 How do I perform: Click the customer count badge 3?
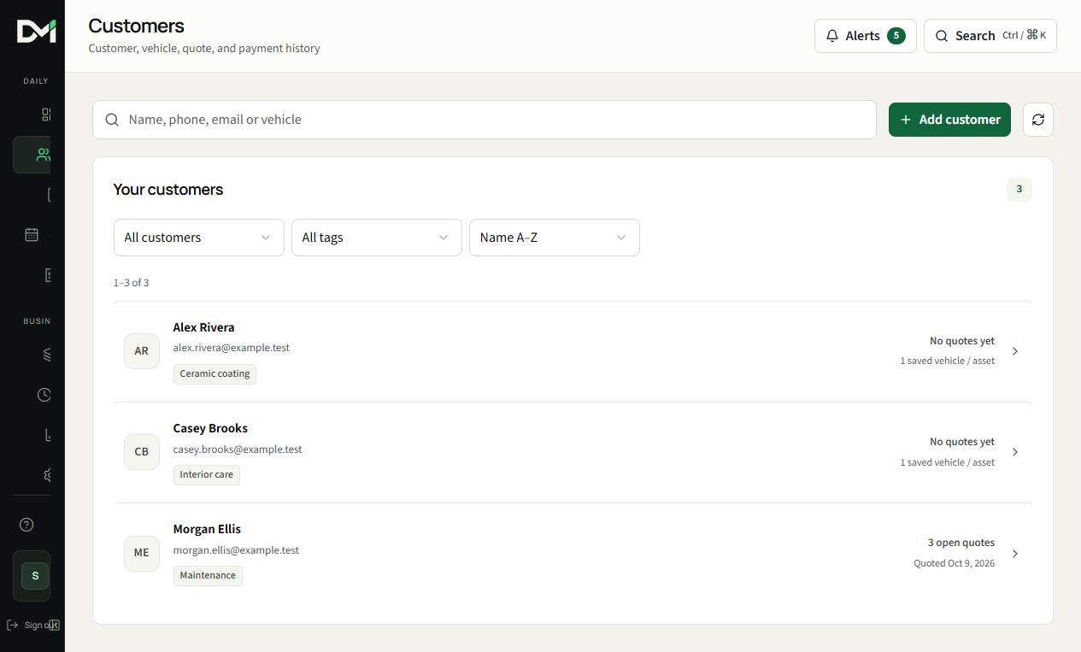click(1019, 190)
